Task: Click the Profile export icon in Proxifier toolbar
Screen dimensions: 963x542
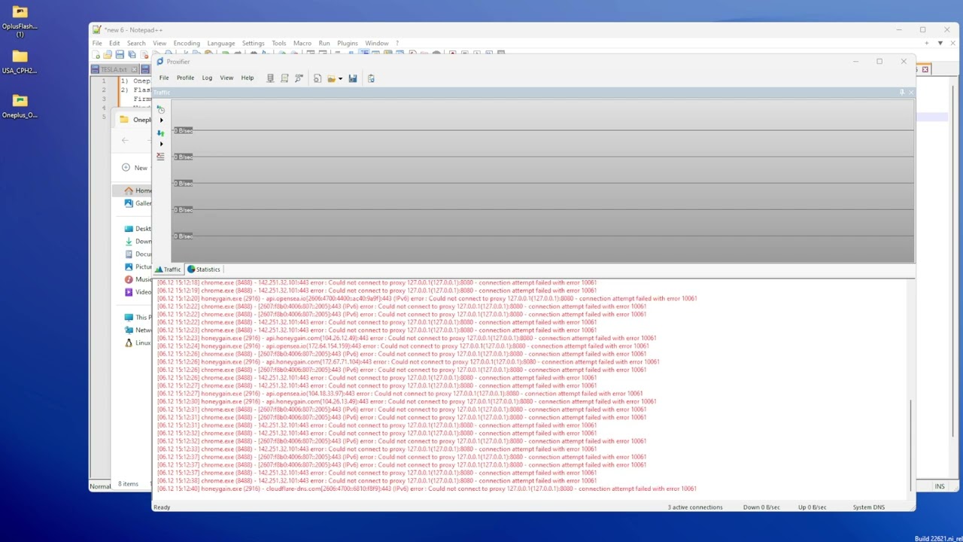Action: (317, 78)
